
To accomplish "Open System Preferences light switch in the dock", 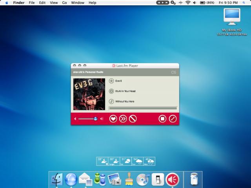I will (x=158, y=179).
